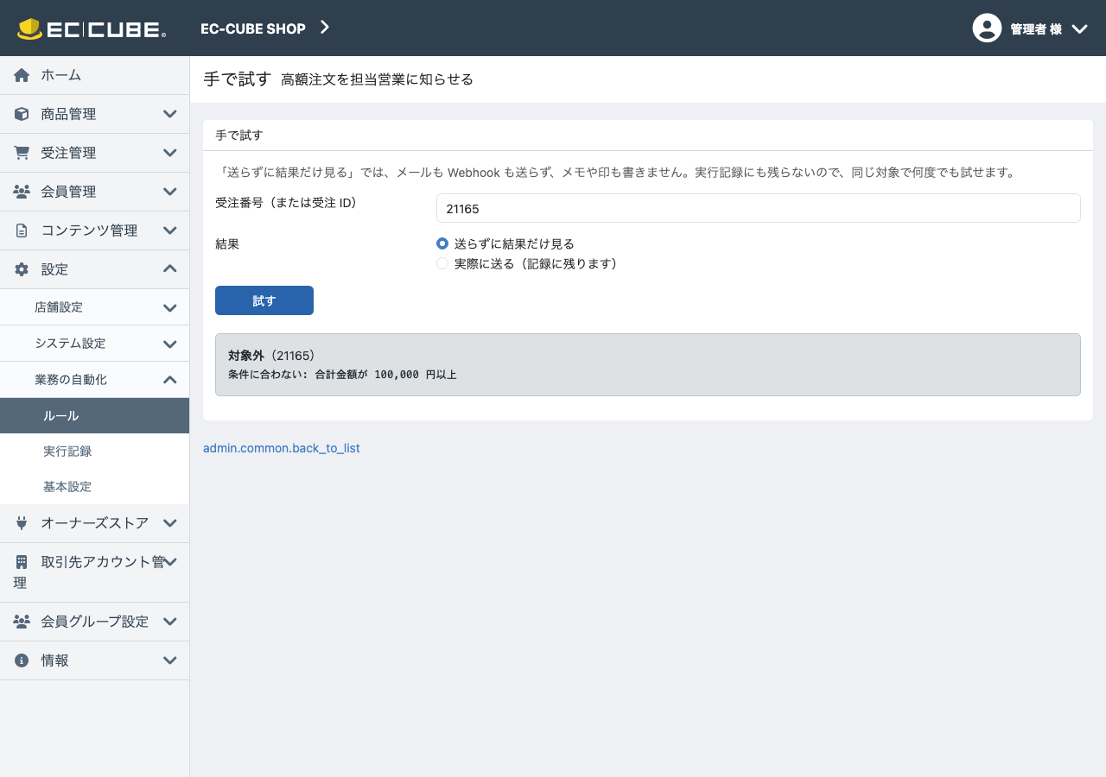Screen dimensions: 1106x777
Task: Click the info icon beside 情報
Action: pyautogui.click(x=22, y=660)
